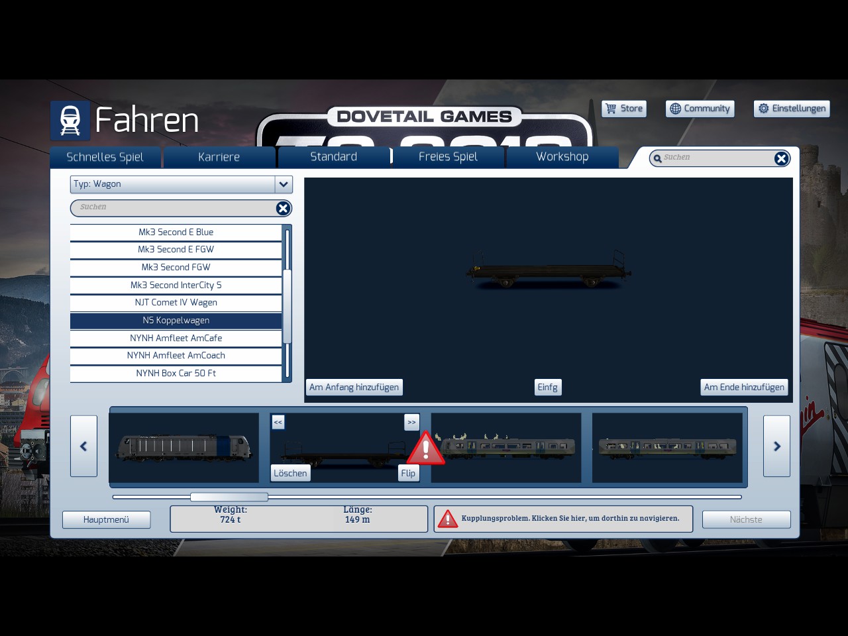Click Am Ende hinzufügen button
The height and width of the screenshot is (636, 848).
click(x=744, y=388)
